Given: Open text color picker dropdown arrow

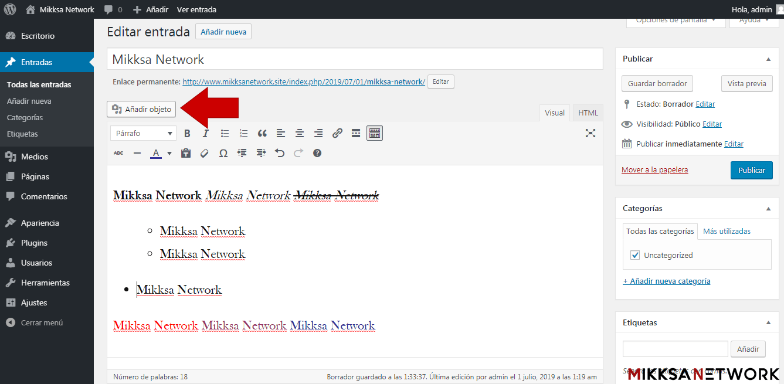Looking at the screenshot, I should point(169,154).
